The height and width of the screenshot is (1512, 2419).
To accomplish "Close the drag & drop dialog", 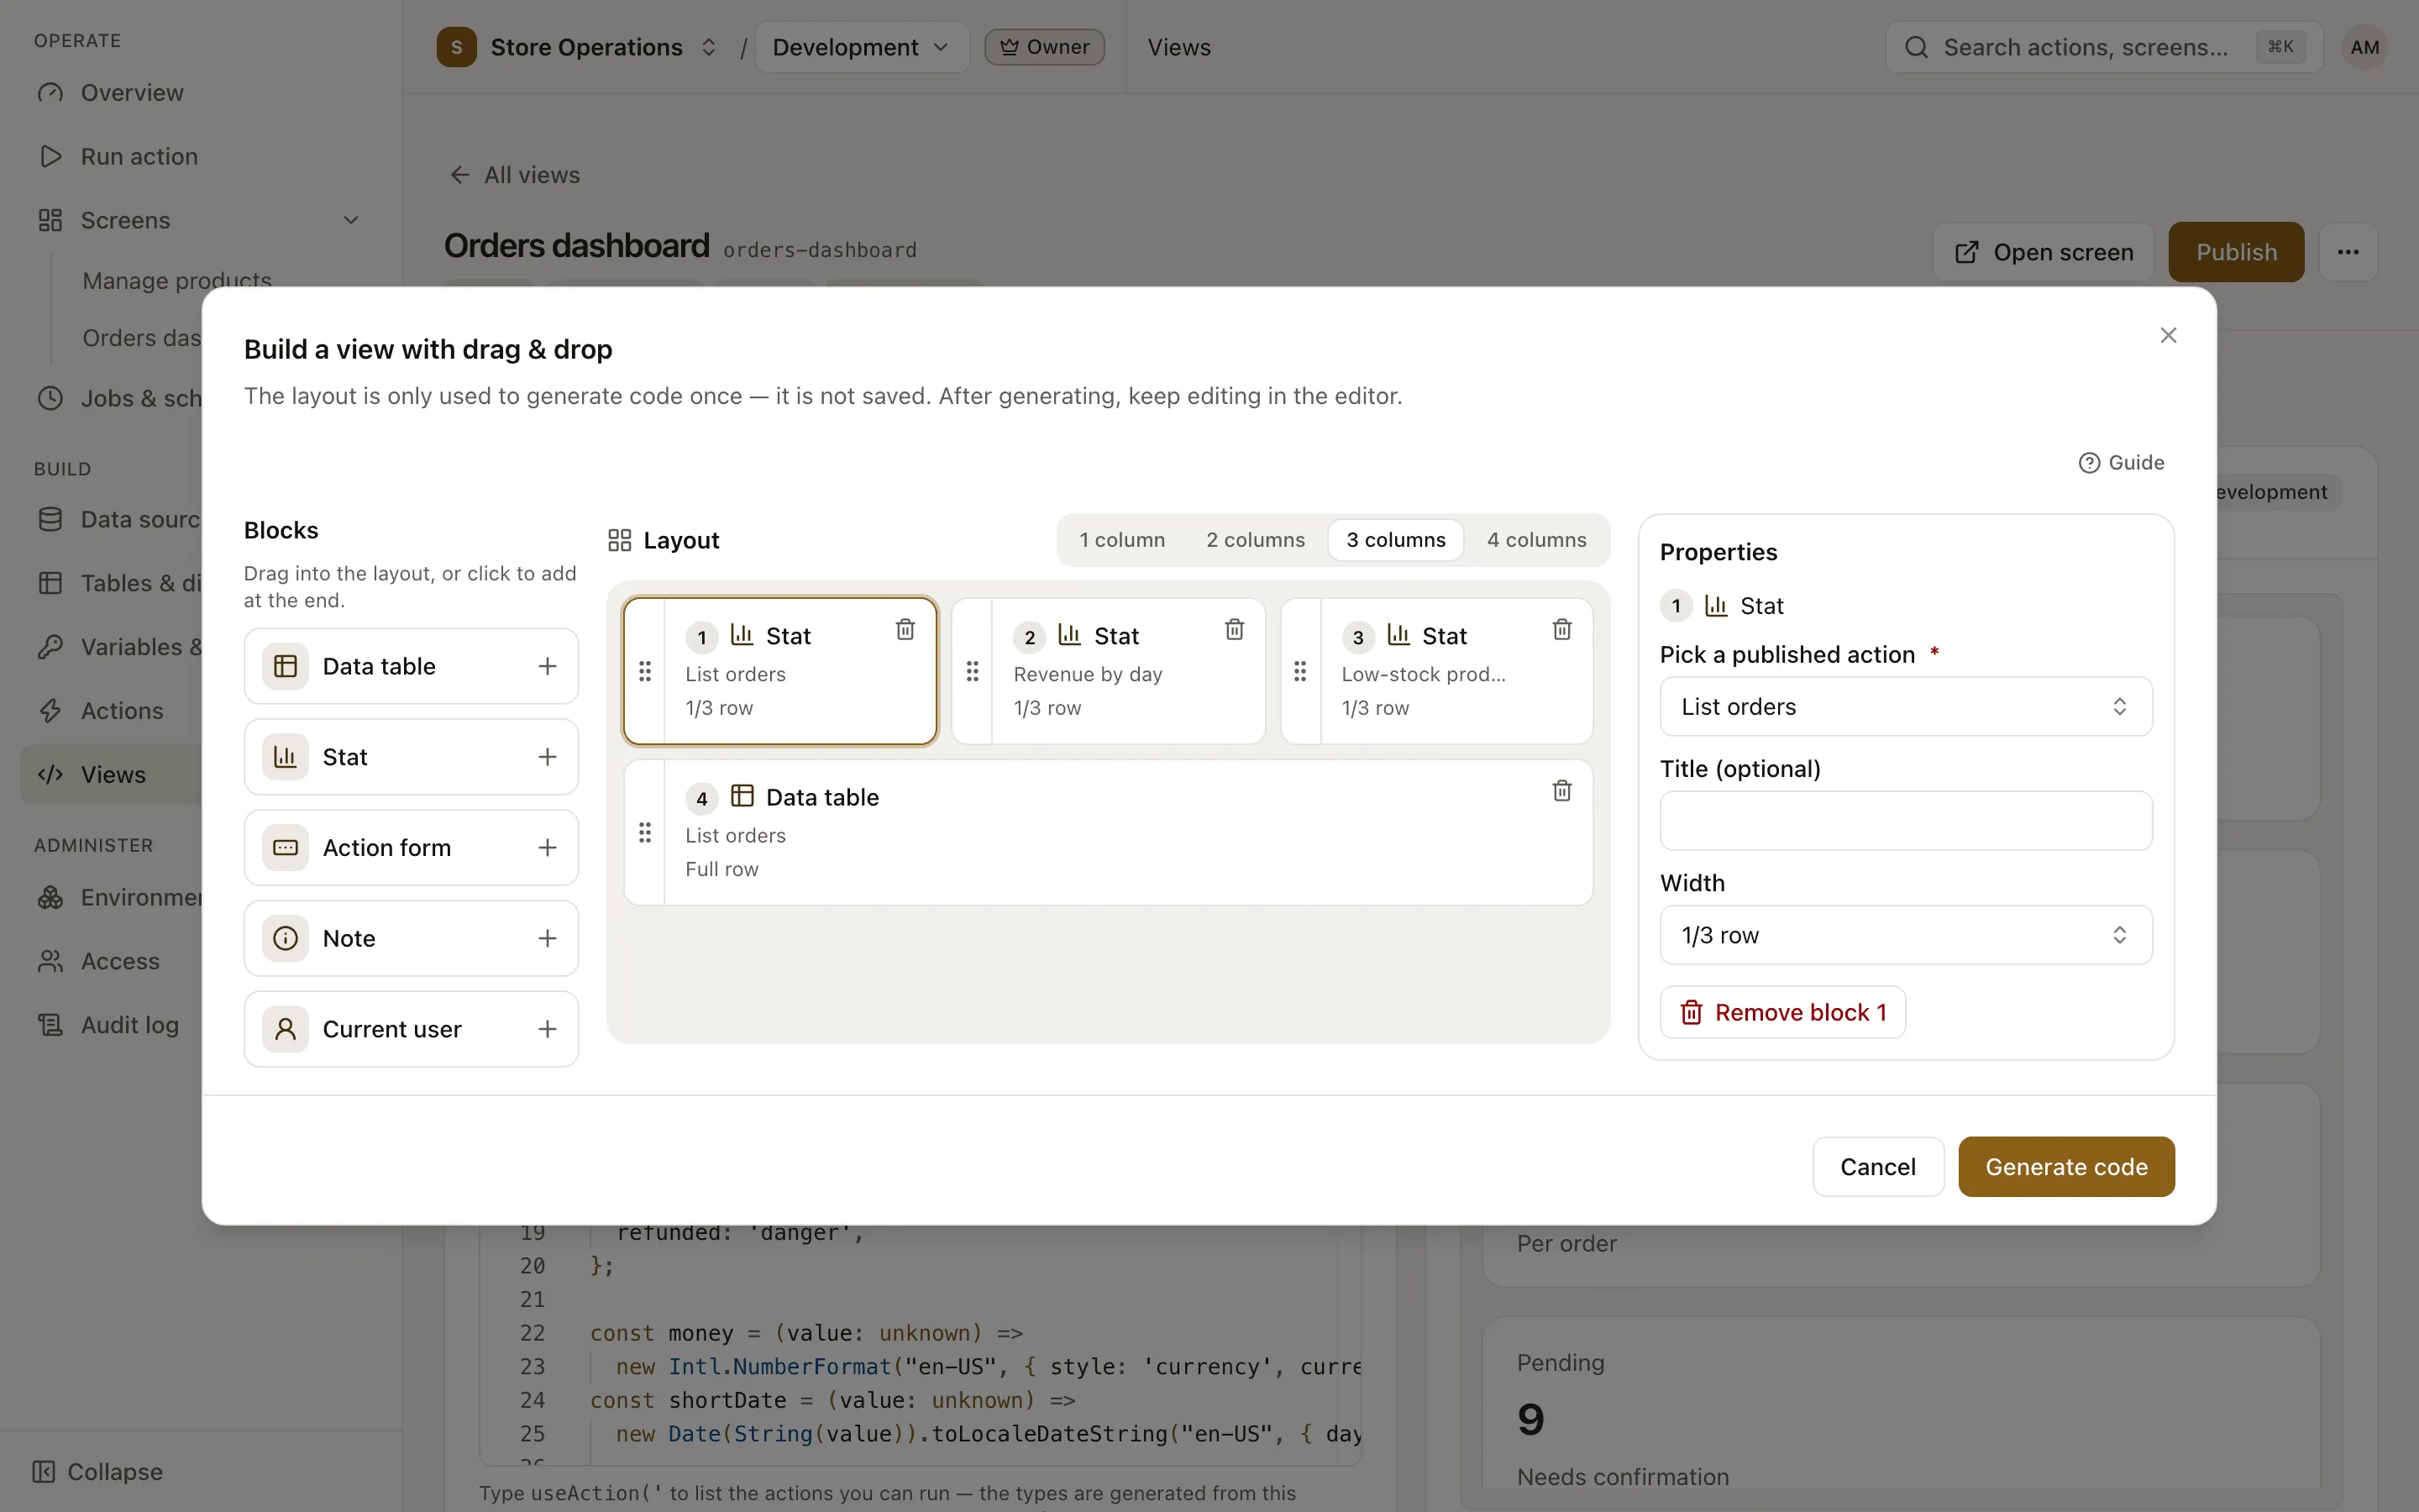I will click(2167, 335).
